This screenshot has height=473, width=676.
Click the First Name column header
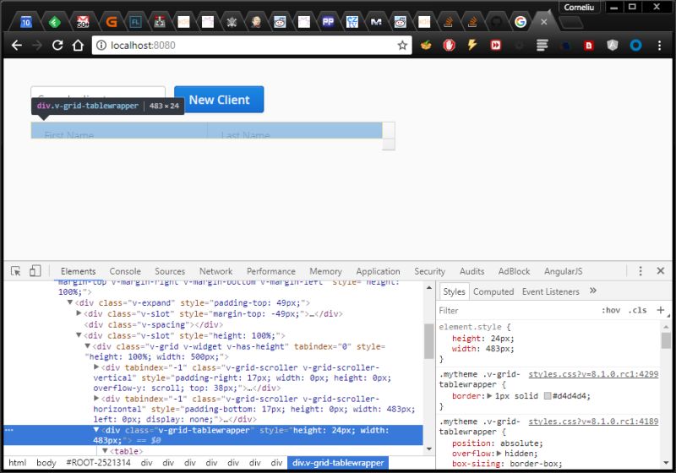[119, 131]
